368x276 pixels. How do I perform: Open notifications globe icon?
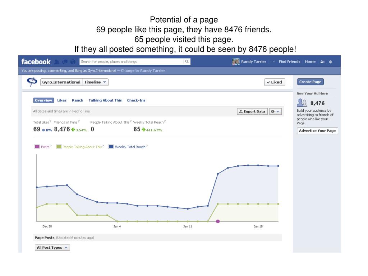click(x=73, y=62)
